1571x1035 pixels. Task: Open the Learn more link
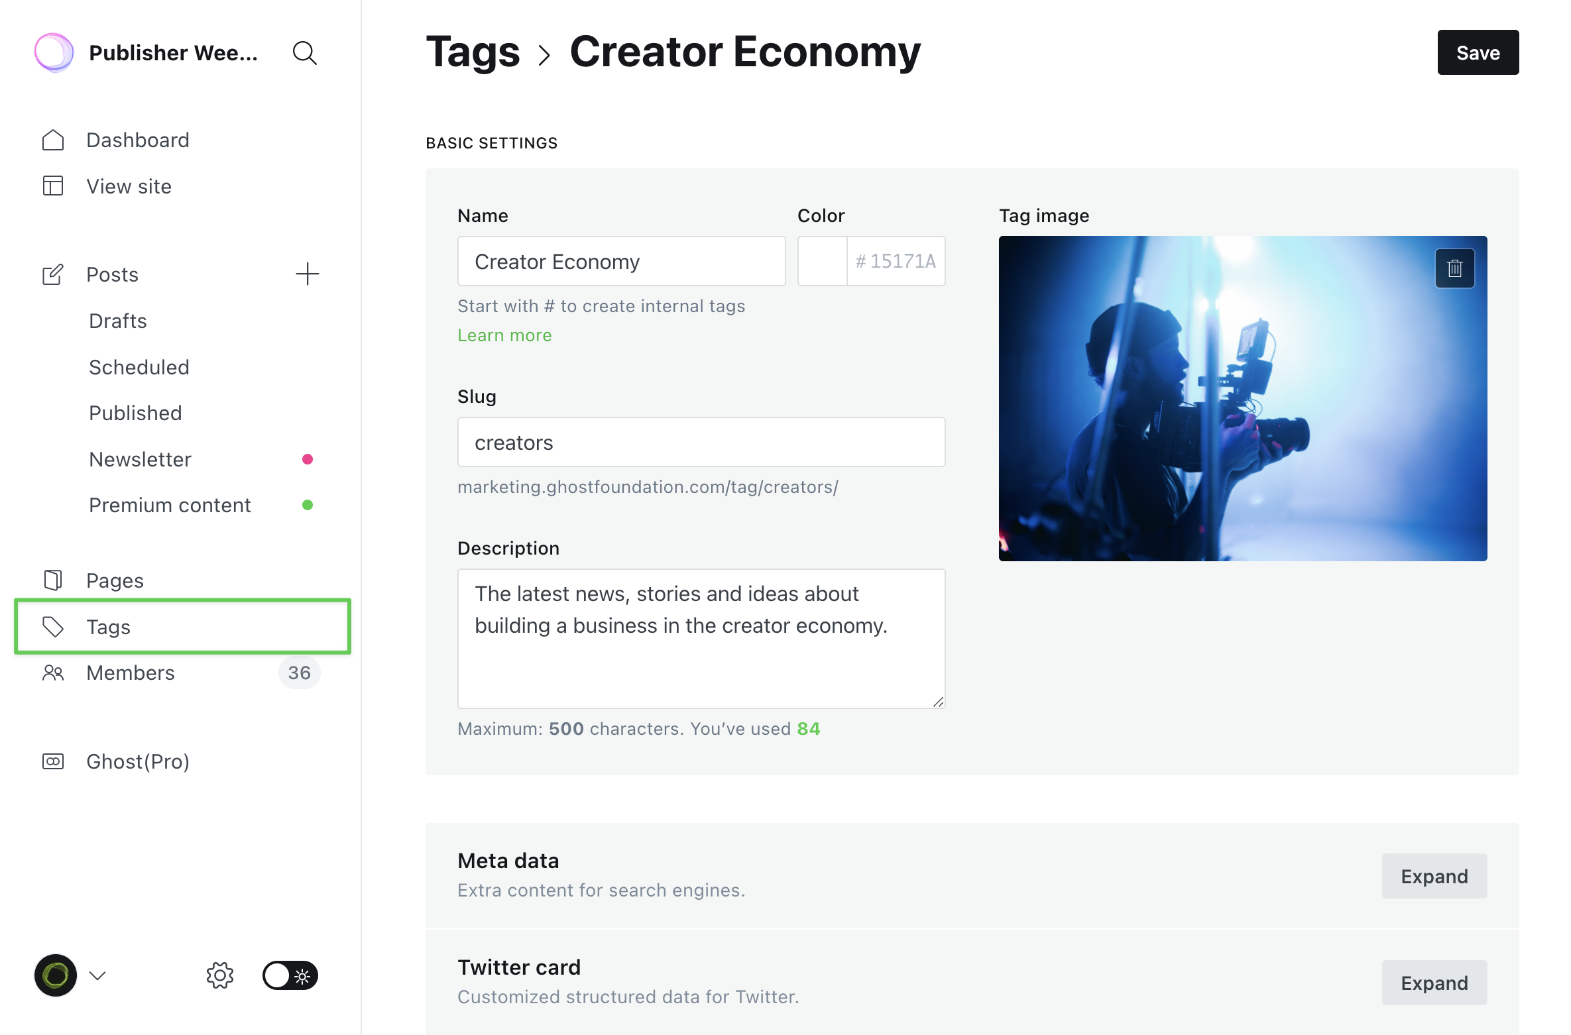[x=504, y=335]
